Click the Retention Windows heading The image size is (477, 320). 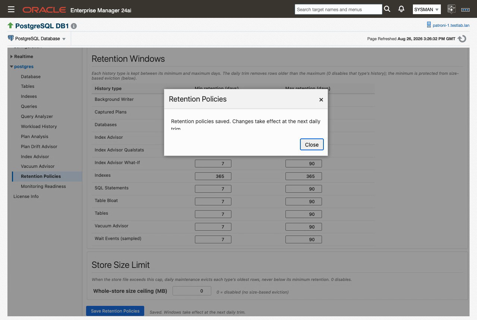pos(128,59)
